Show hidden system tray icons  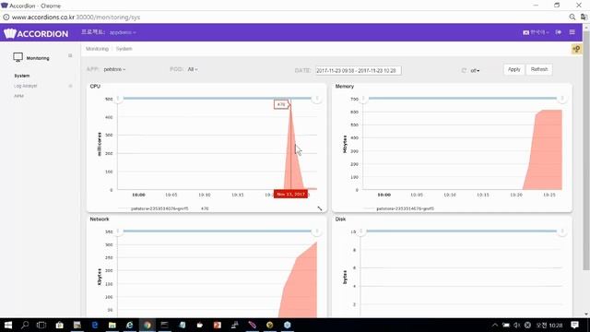495,326
